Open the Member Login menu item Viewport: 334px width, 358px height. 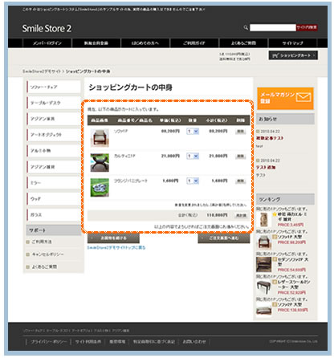click(47, 43)
